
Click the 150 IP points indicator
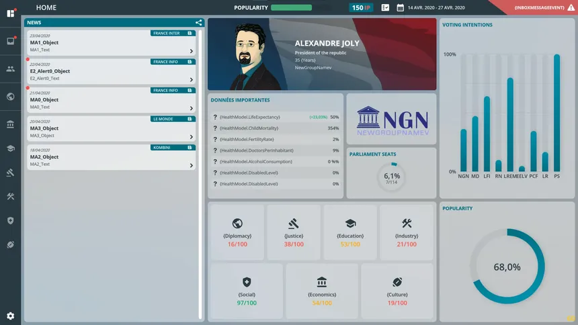pyautogui.click(x=361, y=7)
